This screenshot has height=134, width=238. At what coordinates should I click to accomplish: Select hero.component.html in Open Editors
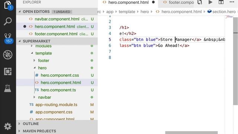pyautogui.click(x=57, y=26)
